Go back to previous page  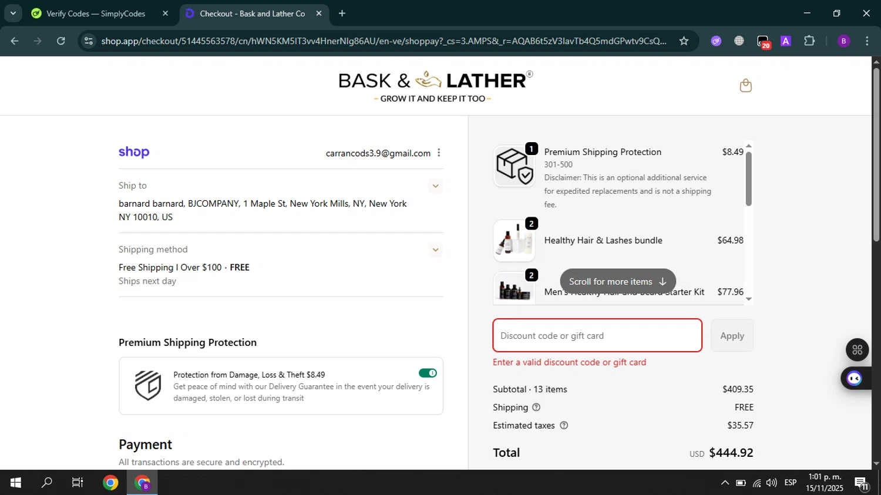[x=15, y=41]
